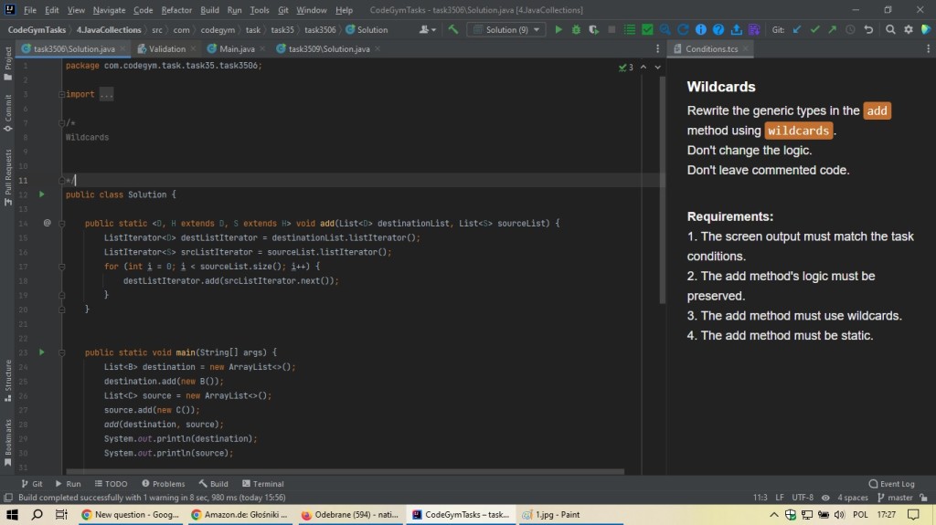The width and height of the screenshot is (936, 525).
Task: Open the Solution run configuration dropdown
Action: point(505,30)
